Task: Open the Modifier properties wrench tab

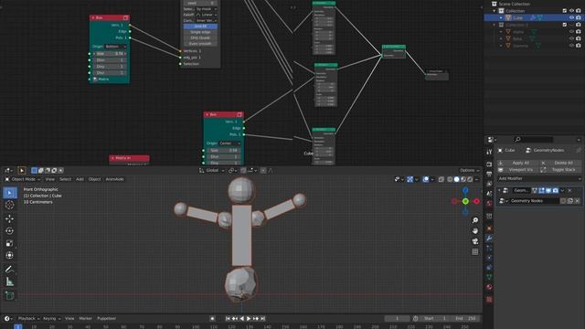Action: pyautogui.click(x=489, y=238)
